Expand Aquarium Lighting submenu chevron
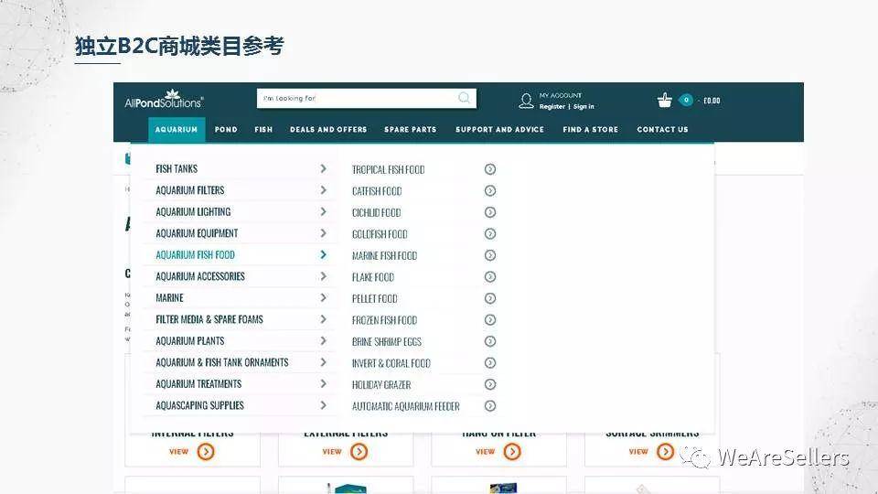Viewport: 878px width, 494px height. (x=323, y=211)
